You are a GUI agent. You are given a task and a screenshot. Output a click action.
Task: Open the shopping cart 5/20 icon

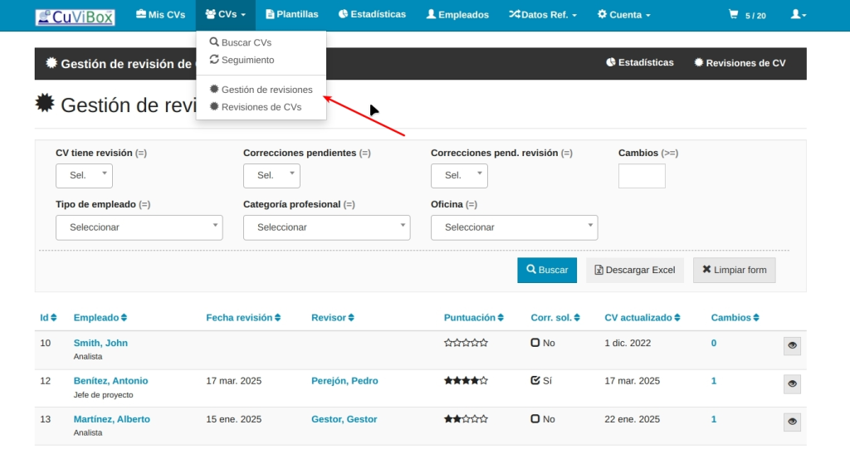tap(746, 15)
